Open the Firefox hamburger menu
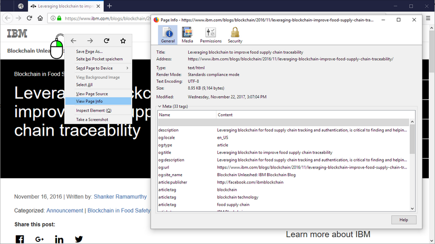 click(428, 18)
